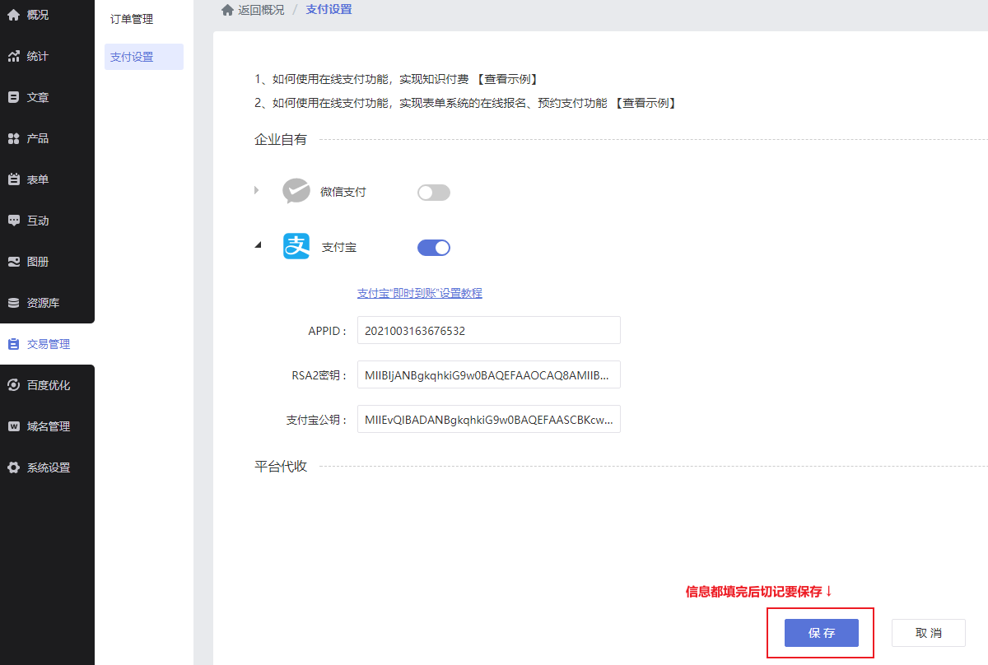Click the Alipay logo icon

[x=296, y=246]
